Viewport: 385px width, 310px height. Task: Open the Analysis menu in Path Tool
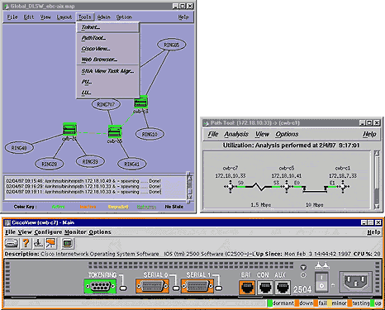[236, 134]
